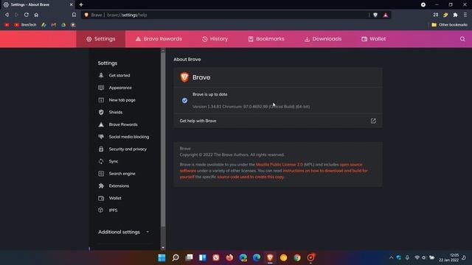
Task: Open Social media blocking settings
Action: pyautogui.click(x=129, y=137)
